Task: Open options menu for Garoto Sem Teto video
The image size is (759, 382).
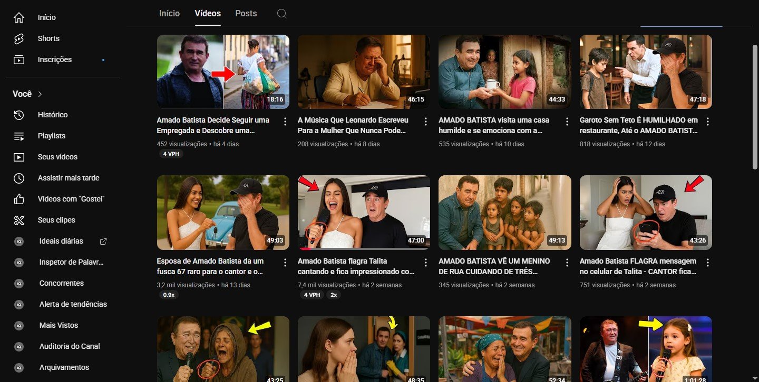Action: (x=708, y=122)
